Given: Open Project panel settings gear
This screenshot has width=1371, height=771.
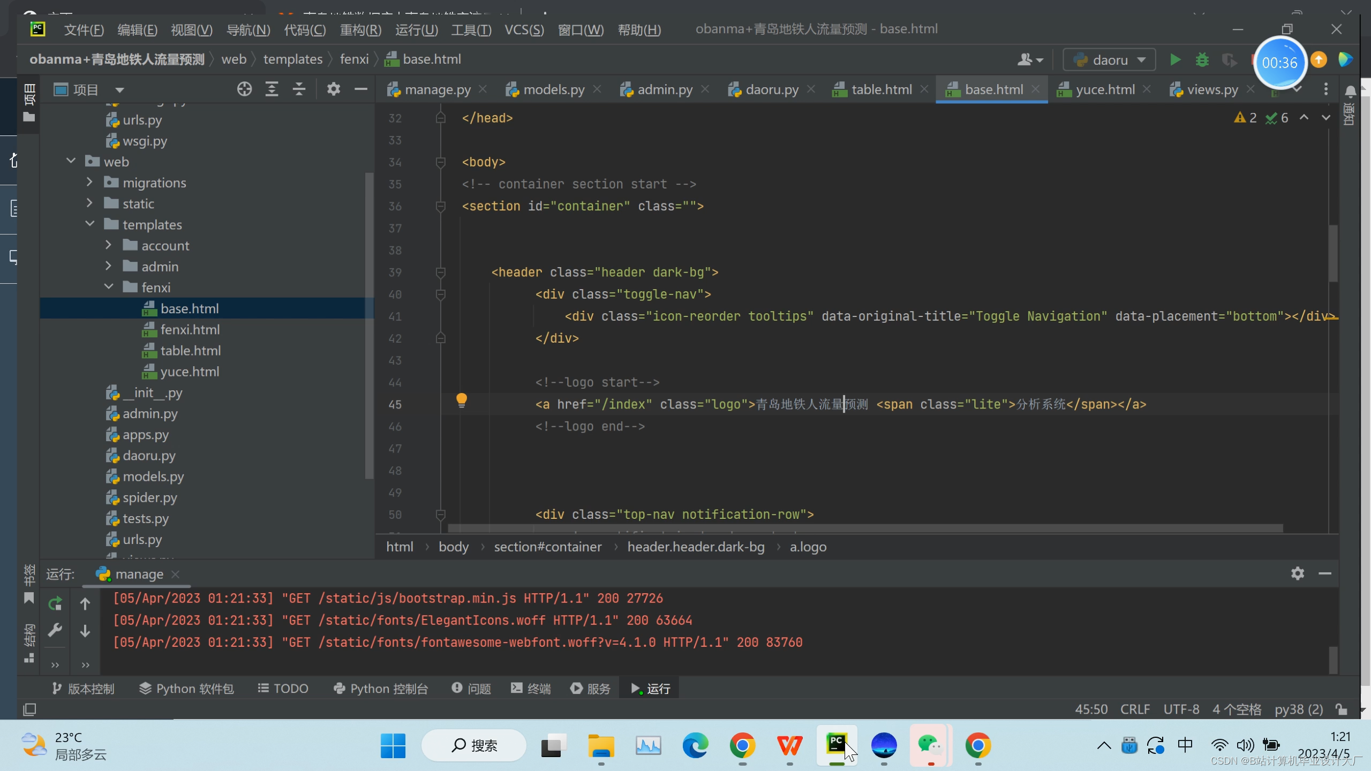Looking at the screenshot, I should click(334, 89).
